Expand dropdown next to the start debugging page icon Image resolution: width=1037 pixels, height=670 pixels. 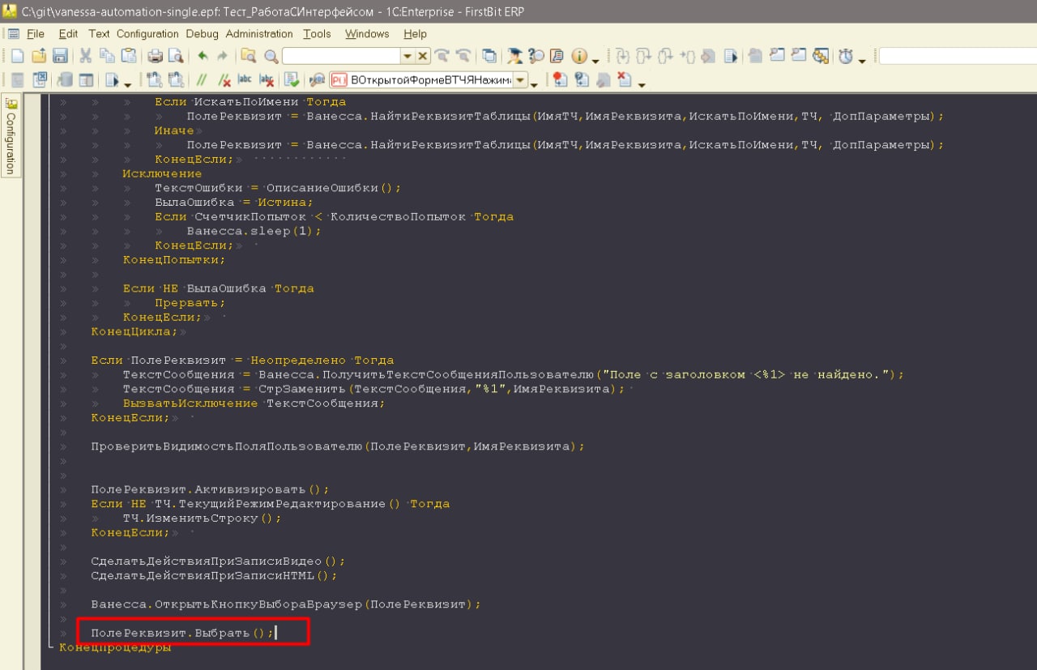point(127,84)
